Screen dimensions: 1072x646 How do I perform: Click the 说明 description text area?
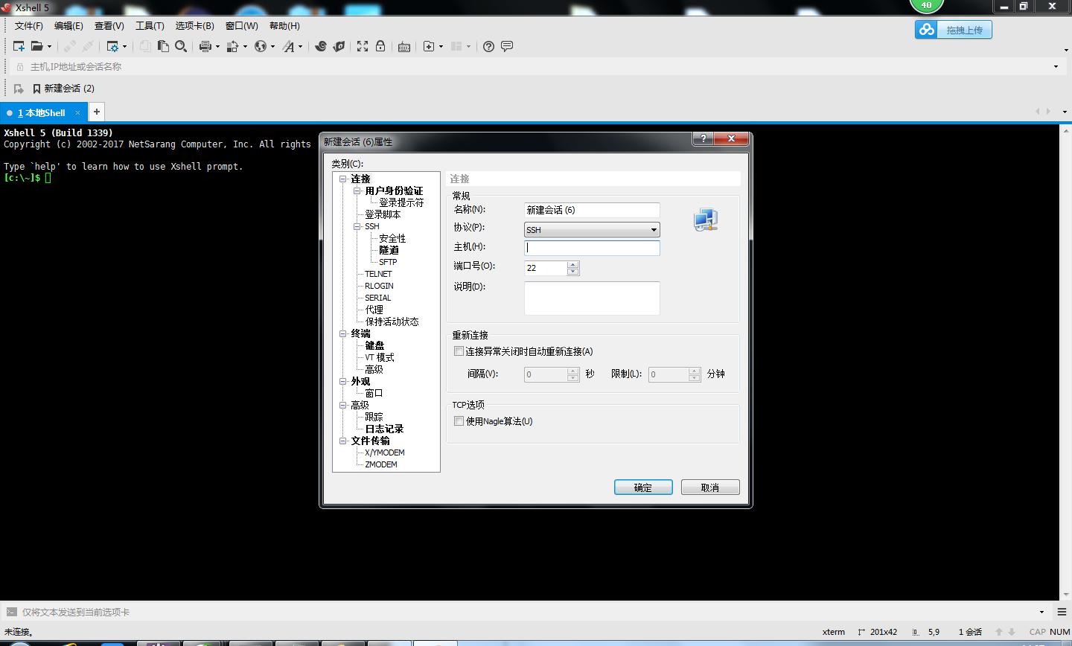point(592,298)
